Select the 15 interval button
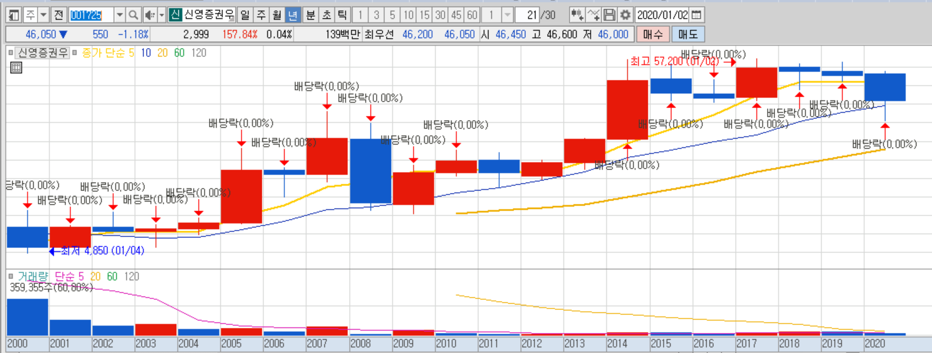The image size is (932, 353). (425, 15)
